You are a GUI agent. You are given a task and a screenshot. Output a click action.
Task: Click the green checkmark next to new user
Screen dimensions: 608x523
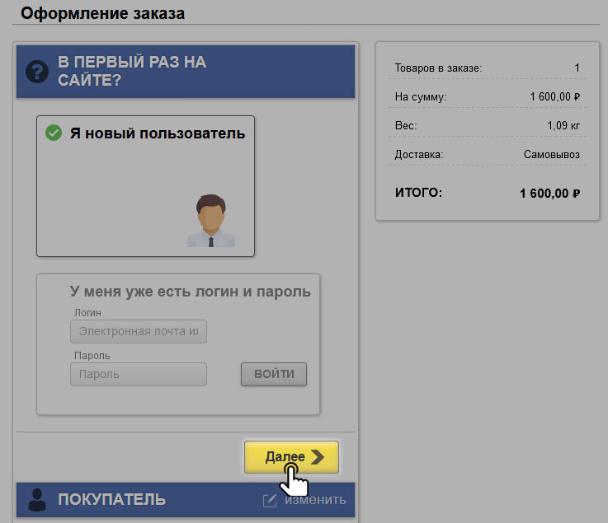(x=54, y=133)
